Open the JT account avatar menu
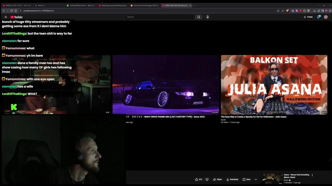Image resolution: width=332 pixels, height=186 pixels. click(326, 17)
